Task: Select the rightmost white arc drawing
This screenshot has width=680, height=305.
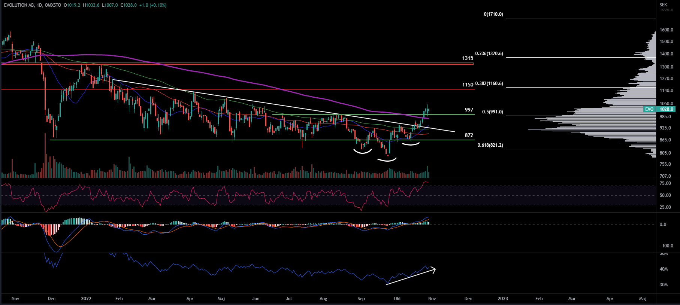Action: click(x=411, y=144)
